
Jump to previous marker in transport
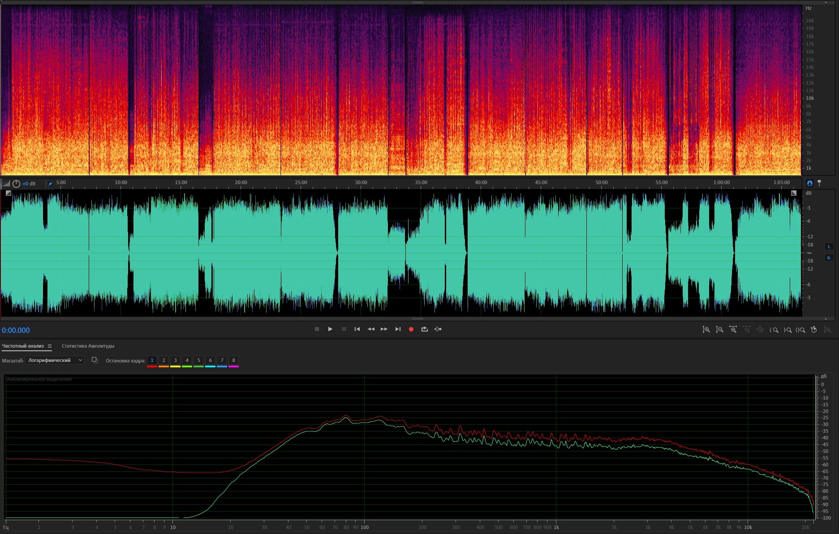[357, 329]
